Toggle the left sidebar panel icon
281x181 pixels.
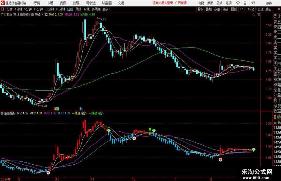3,9
